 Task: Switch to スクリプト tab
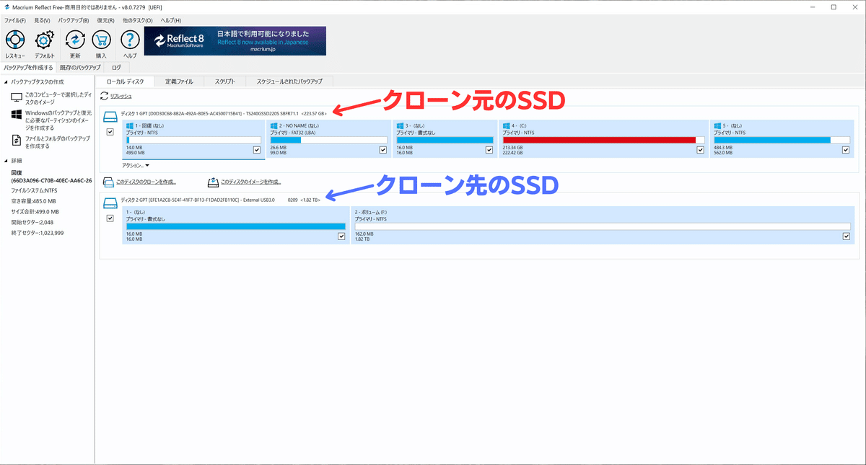point(224,81)
